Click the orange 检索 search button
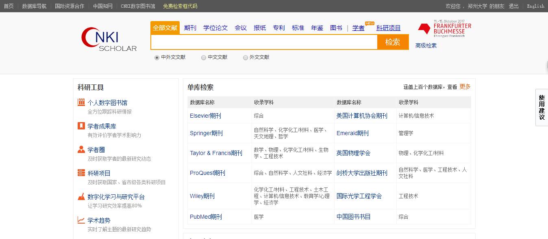The width and height of the screenshot is (548, 239). tap(393, 42)
